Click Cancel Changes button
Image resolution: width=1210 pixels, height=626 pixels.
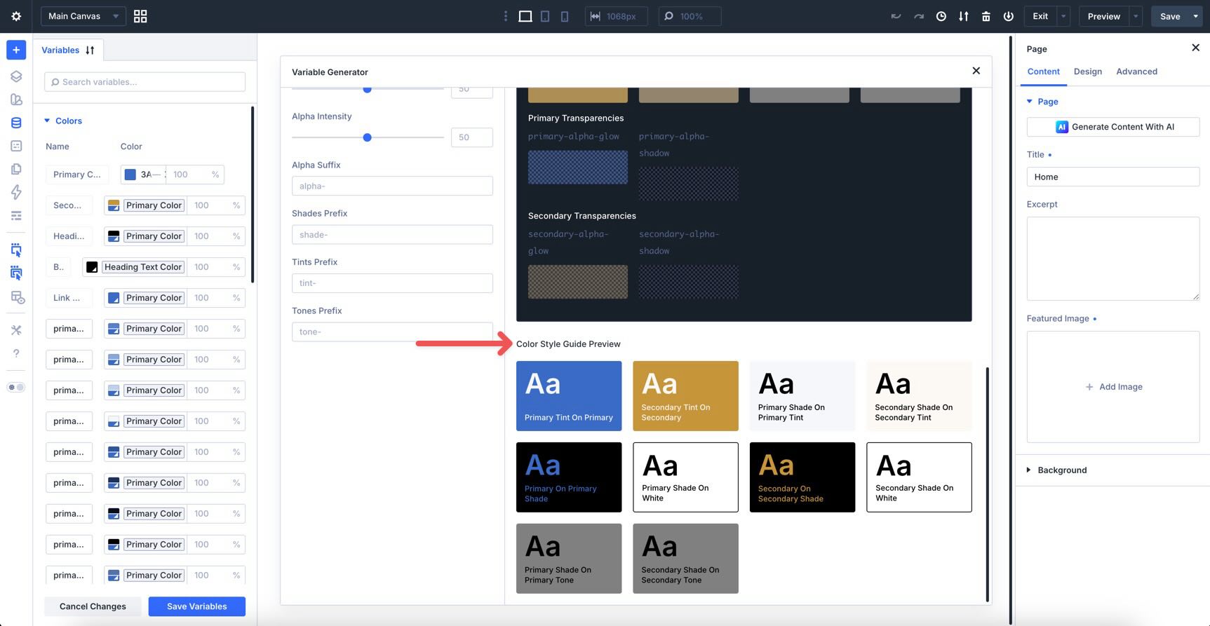(93, 606)
